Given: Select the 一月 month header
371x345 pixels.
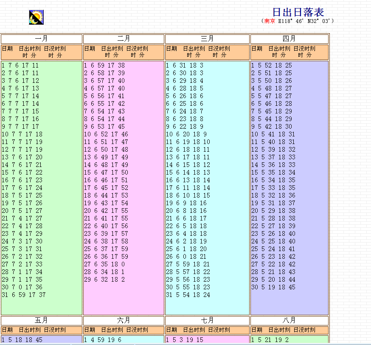Looking at the screenshot, I should (42, 39).
